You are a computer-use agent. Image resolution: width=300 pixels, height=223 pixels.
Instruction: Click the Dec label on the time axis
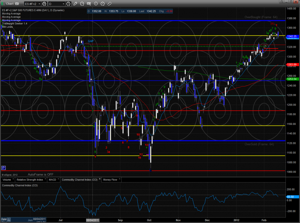click(x=207, y=220)
